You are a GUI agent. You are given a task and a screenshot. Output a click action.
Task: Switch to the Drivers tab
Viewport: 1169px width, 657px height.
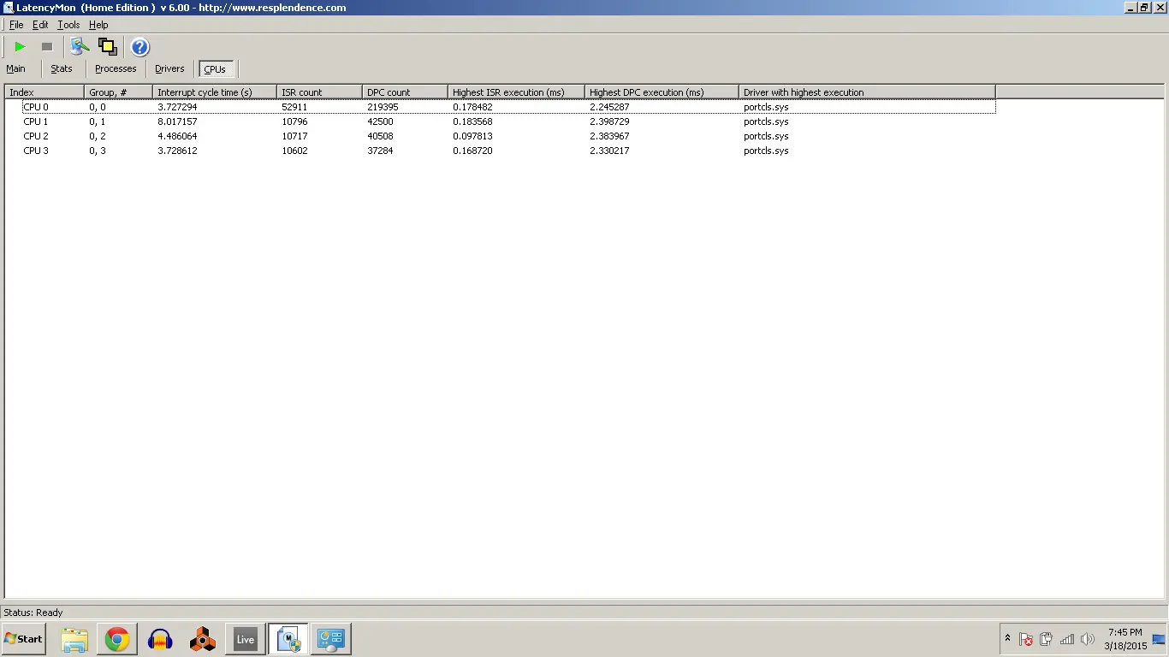(169, 68)
